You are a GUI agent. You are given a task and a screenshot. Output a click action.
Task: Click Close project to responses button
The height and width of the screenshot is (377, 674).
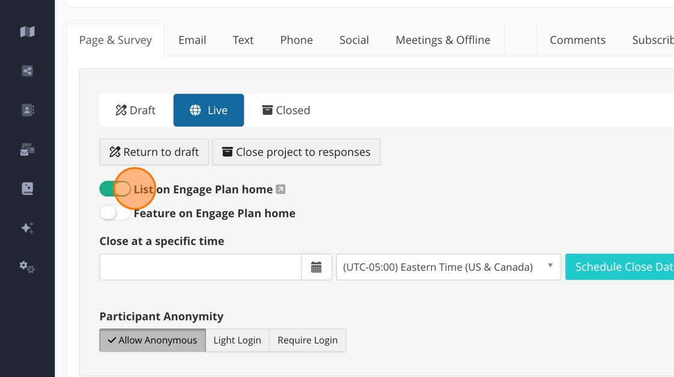(296, 152)
